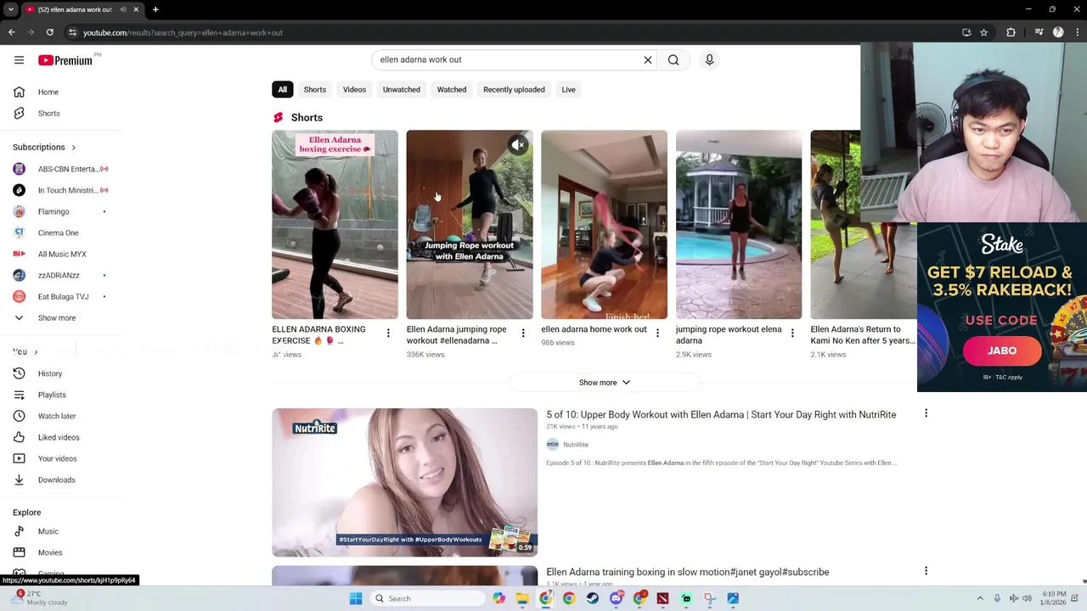Toggle taskbar volume icon
This screenshot has height=611, width=1087.
pyautogui.click(x=1027, y=598)
